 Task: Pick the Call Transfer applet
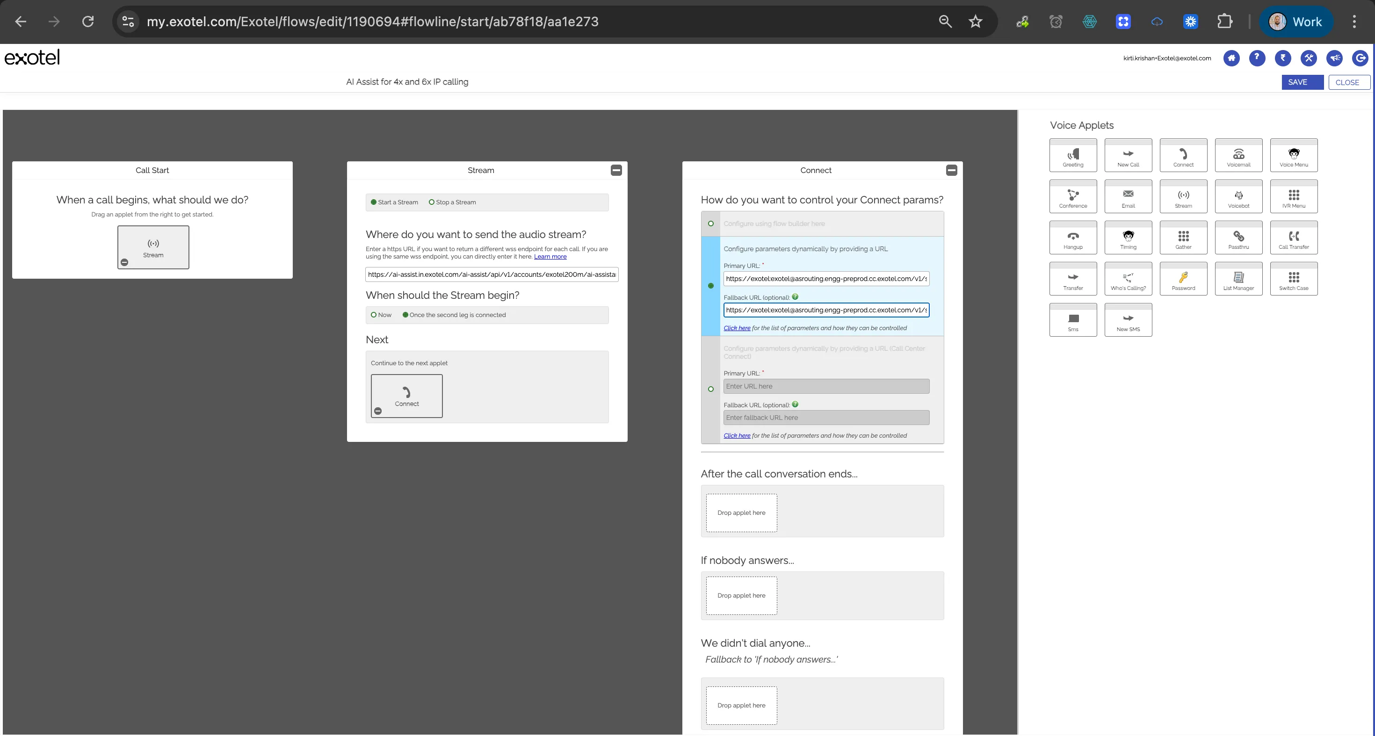pyautogui.click(x=1294, y=238)
